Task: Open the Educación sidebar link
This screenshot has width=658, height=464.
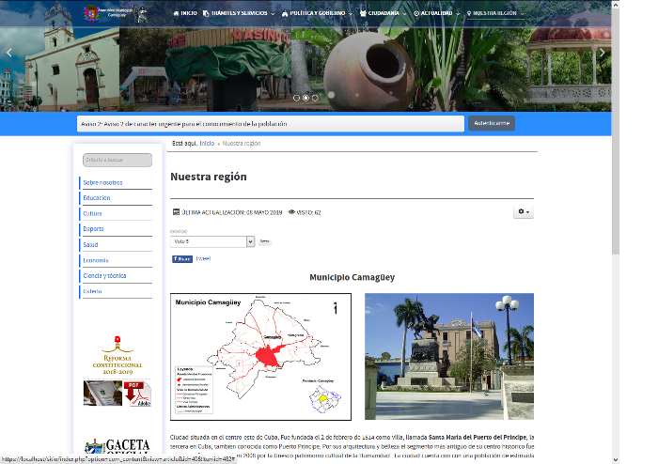Action: tap(97, 198)
